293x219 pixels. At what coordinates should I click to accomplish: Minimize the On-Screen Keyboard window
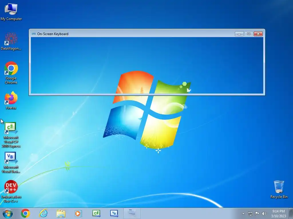239,34
